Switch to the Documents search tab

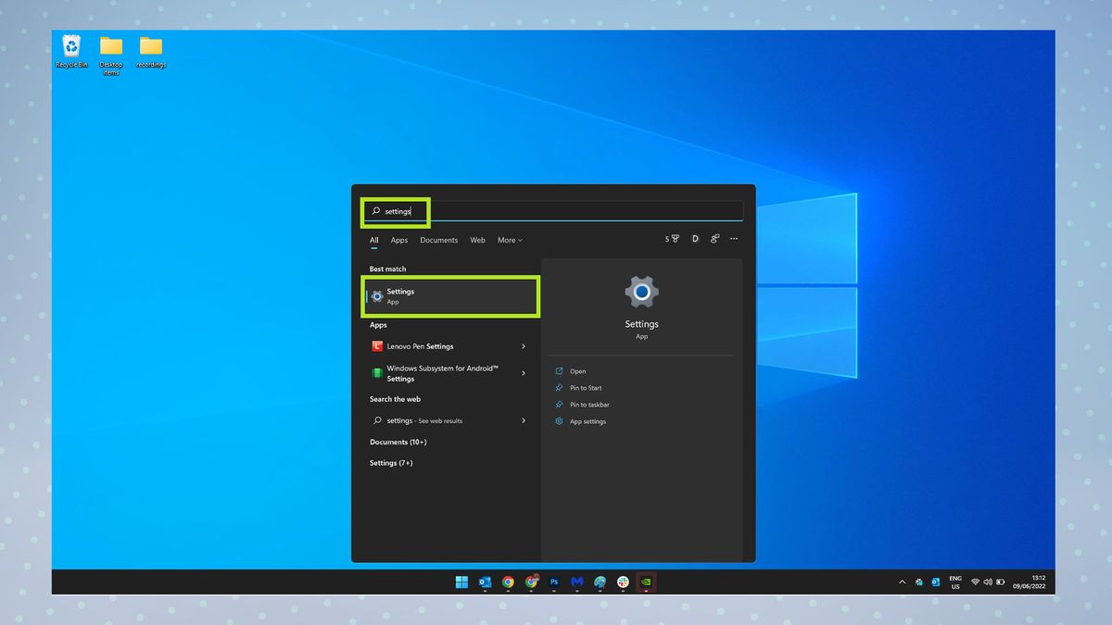(x=438, y=240)
